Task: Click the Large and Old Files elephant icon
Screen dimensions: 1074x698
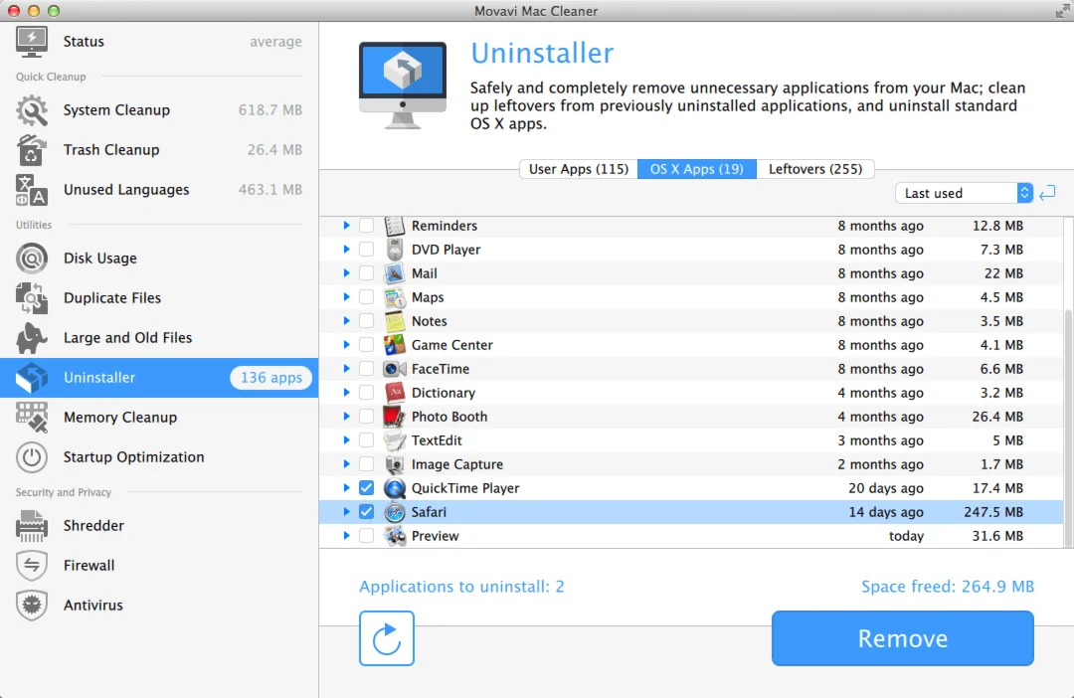Action: [x=32, y=338]
